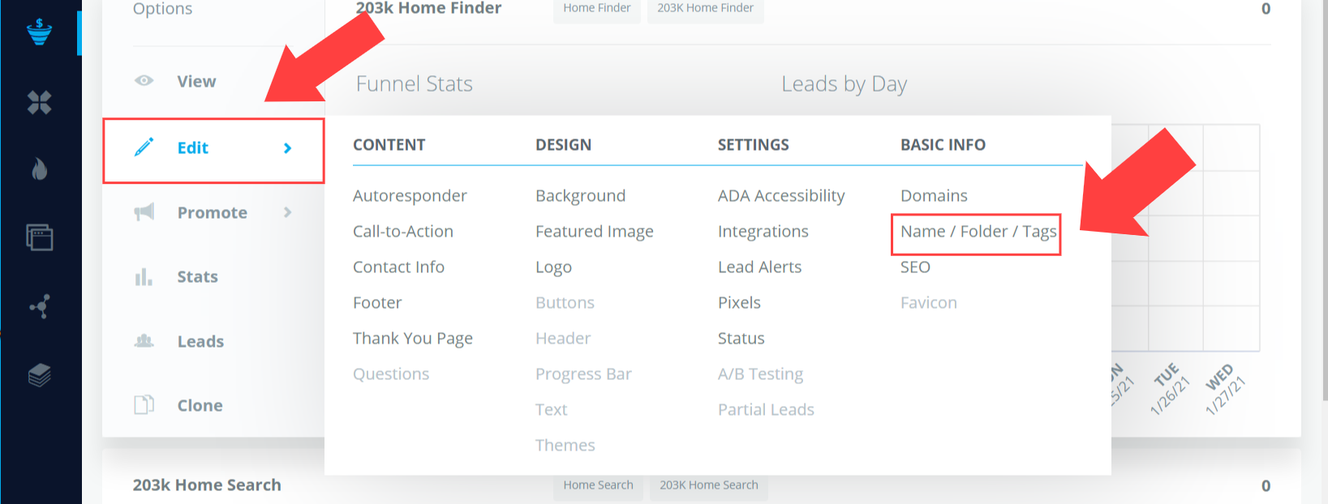Click the Home Finder tag
Screen dimensions: 1328x504
pos(596,9)
